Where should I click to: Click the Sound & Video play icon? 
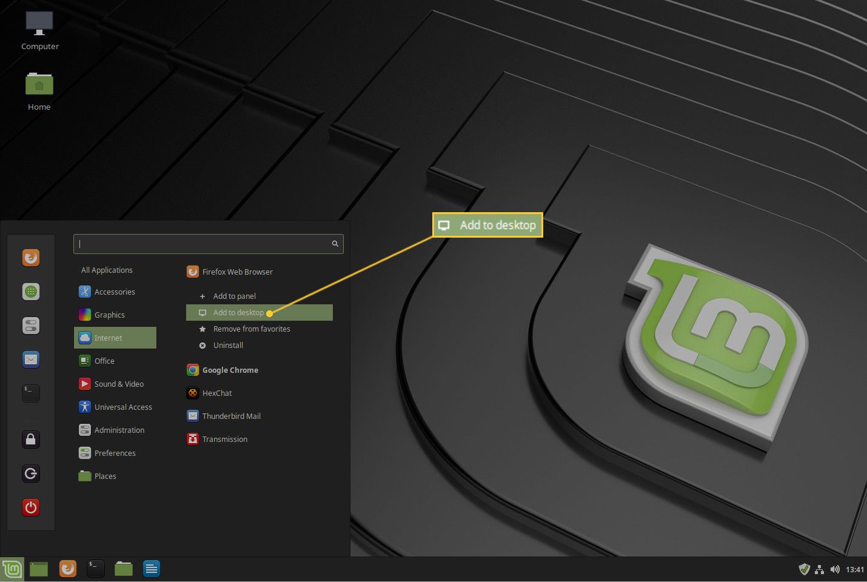pos(85,384)
